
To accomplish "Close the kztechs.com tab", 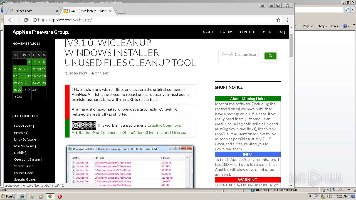I will [x=57, y=11].
